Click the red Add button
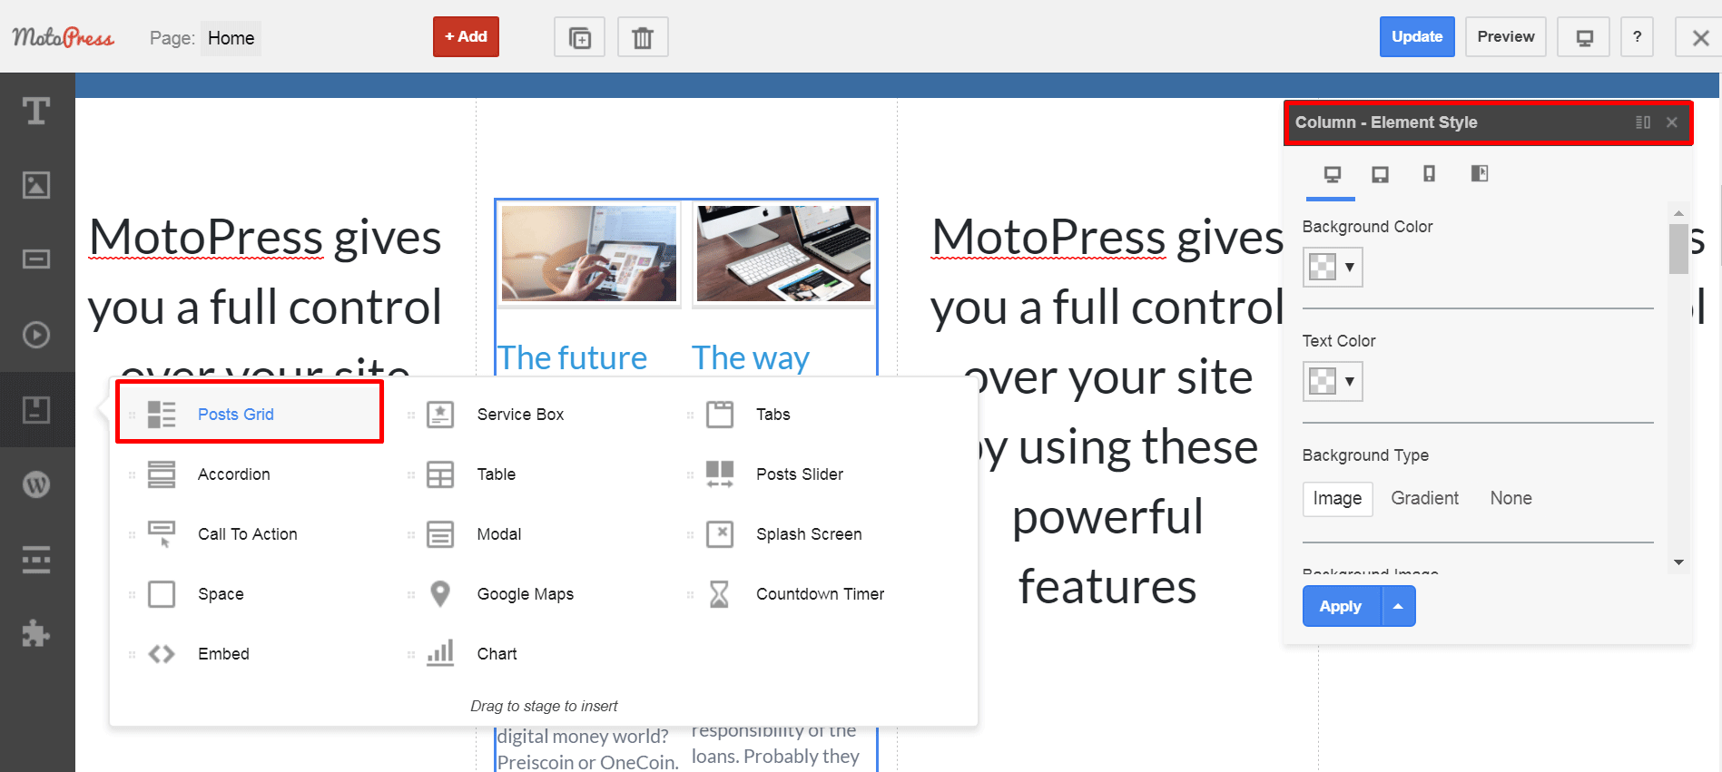Viewport: 1722px width, 772px height. coord(466,37)
